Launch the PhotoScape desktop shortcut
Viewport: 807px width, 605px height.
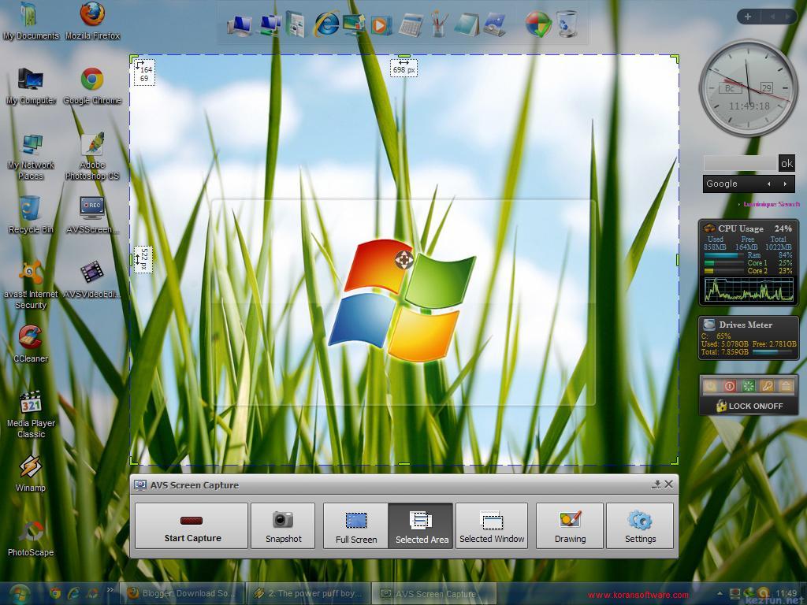pyautogui.click(x=31, y=538)
